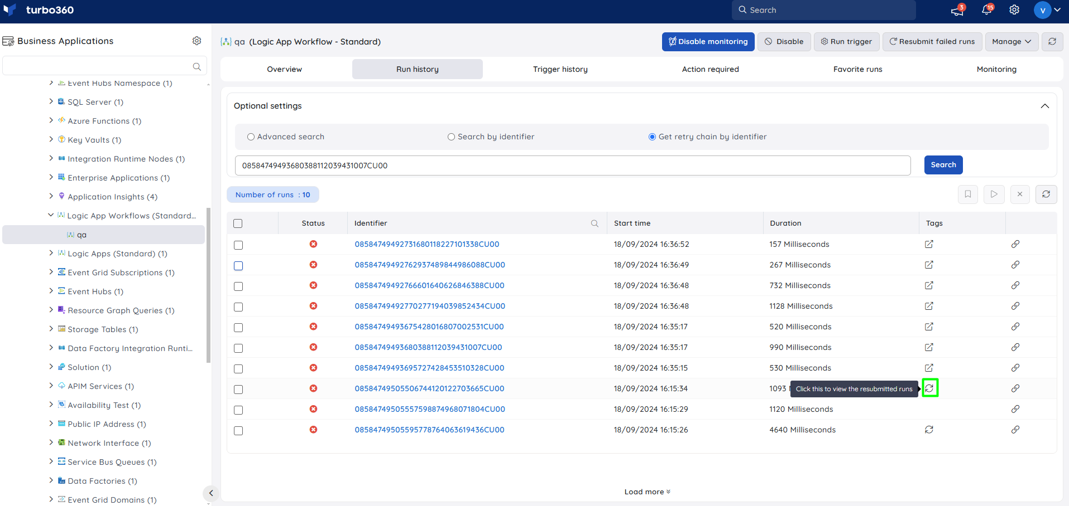Check the run ending 338CU00 checkbox

(238, 245)
